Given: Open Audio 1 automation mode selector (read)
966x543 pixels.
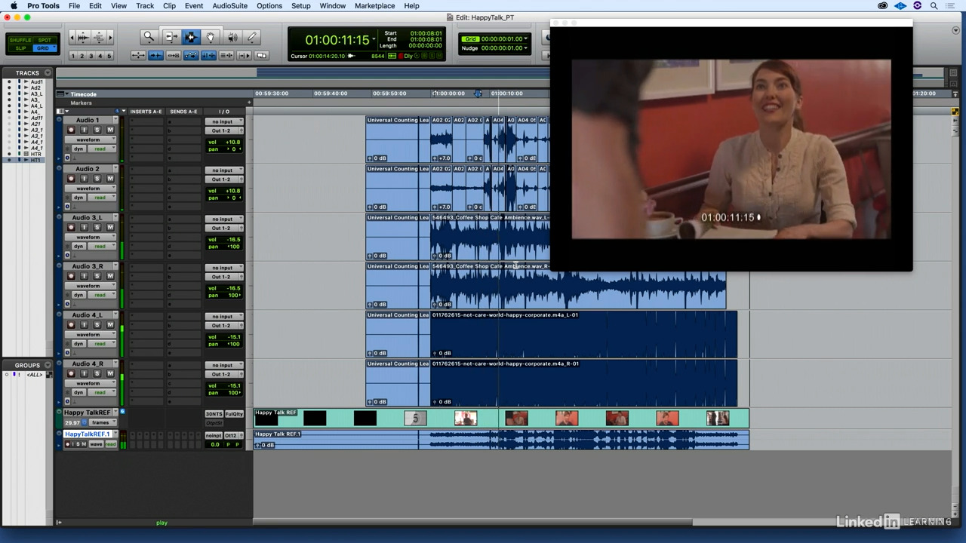Looking at the screenshot, I should [102, 149].
